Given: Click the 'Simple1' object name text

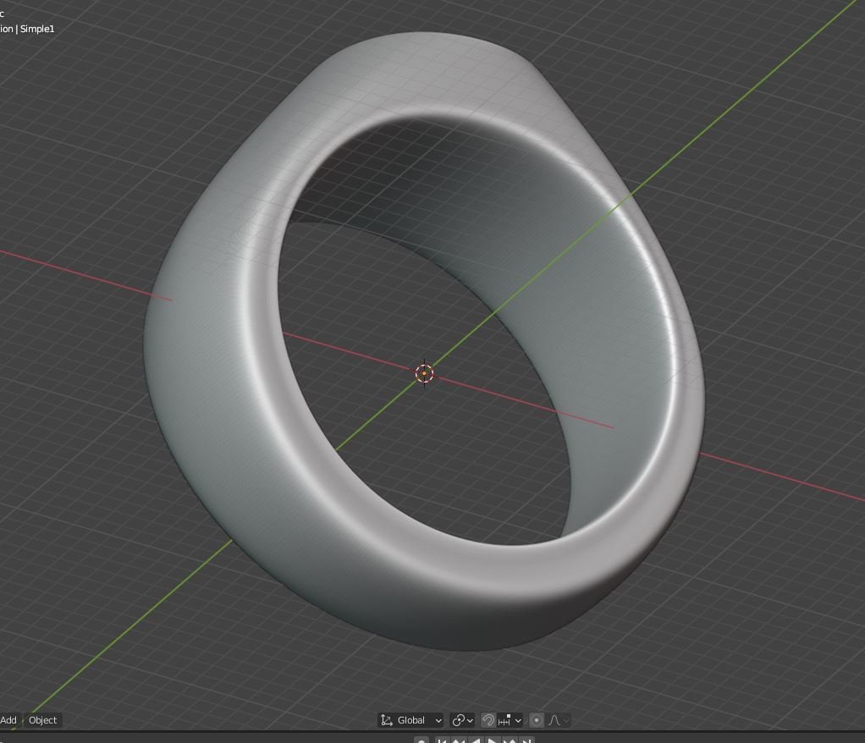Looking at the screenshot, I should (x=37, y=29).
